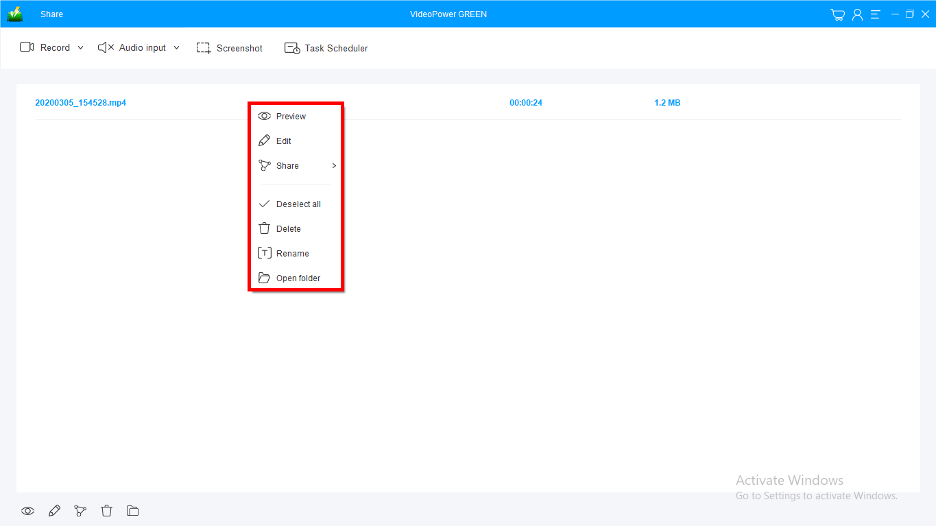Click the share icon in bottom toolbar
The height and width of the screenshot is (526, 936).
point(80,511)
